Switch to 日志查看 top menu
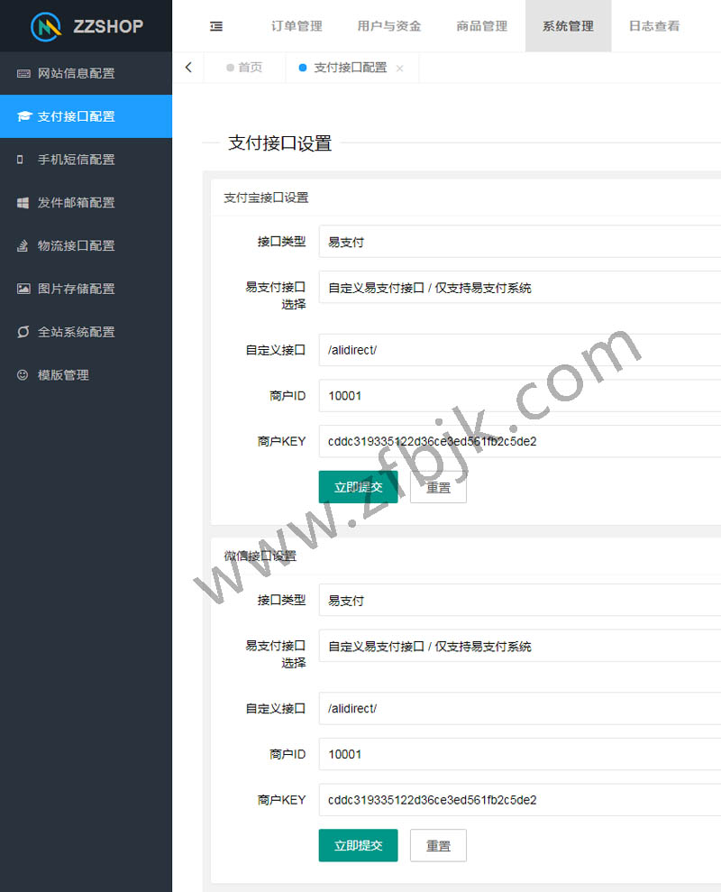Image resolution: width=721 pixels, height=892 pixels. coord(654,26)
